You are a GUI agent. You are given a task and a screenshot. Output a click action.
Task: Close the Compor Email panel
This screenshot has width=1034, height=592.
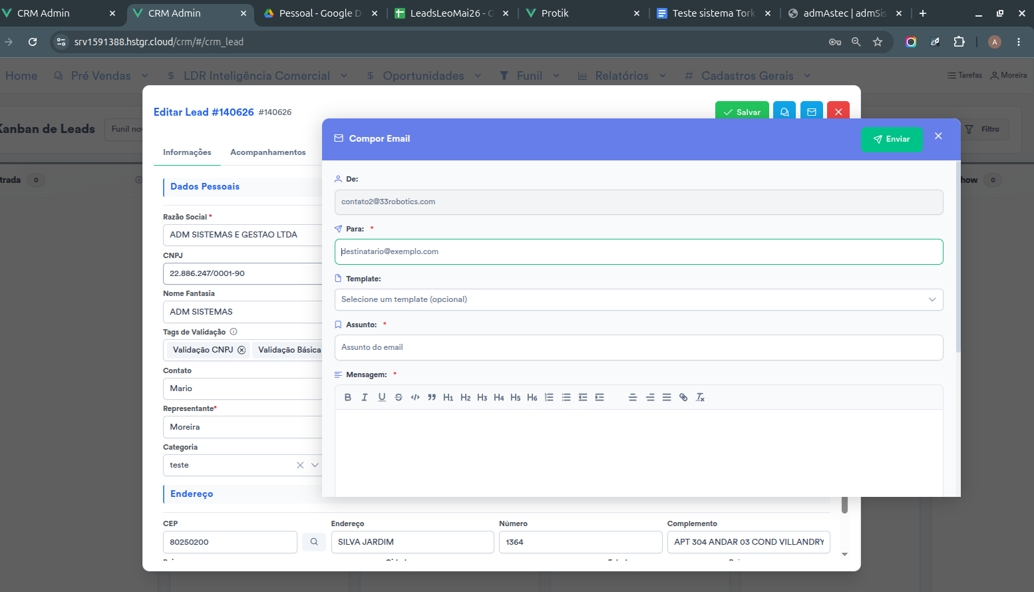(938, 136)
